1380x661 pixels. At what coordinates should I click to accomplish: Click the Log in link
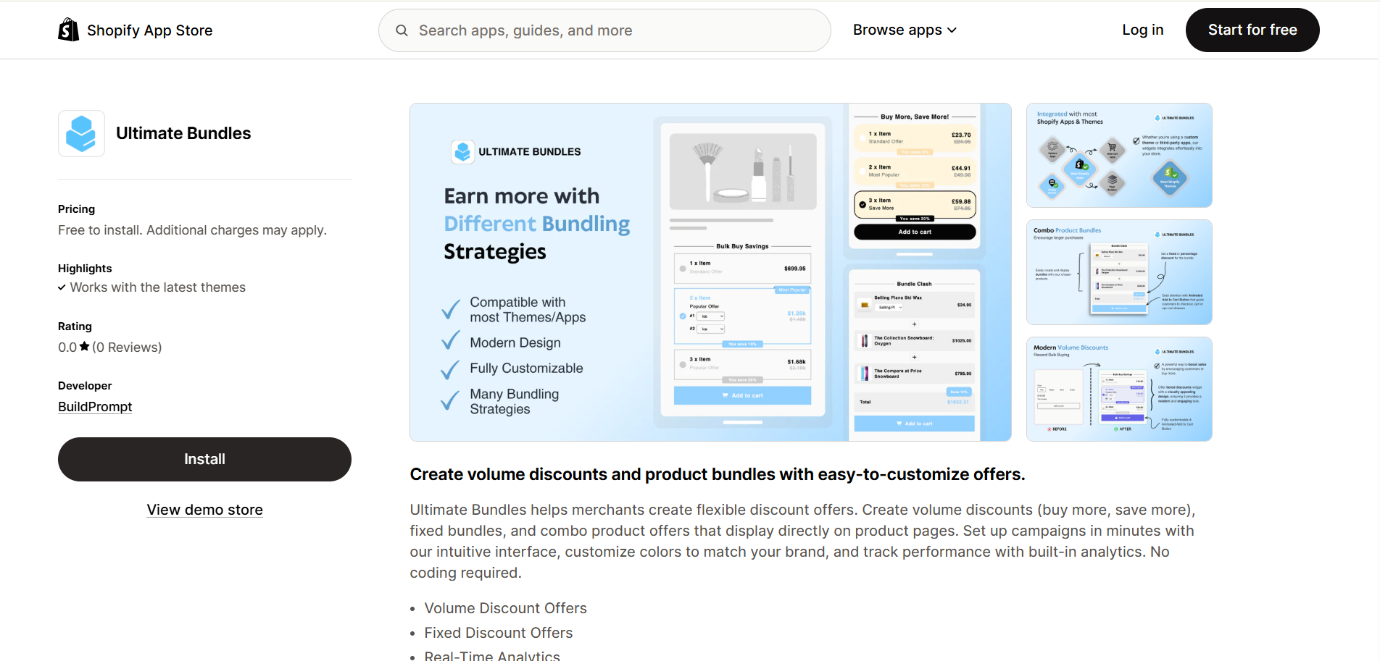1142,30
